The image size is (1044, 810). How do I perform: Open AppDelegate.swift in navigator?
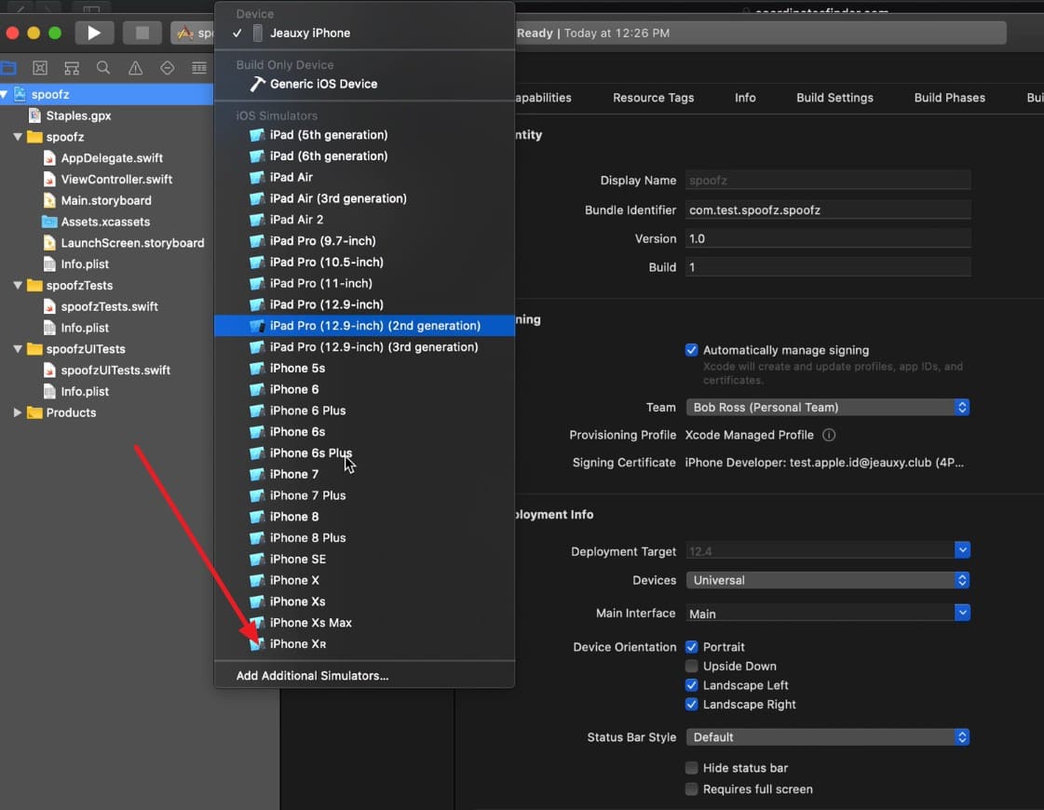click(x=111, y=158)
